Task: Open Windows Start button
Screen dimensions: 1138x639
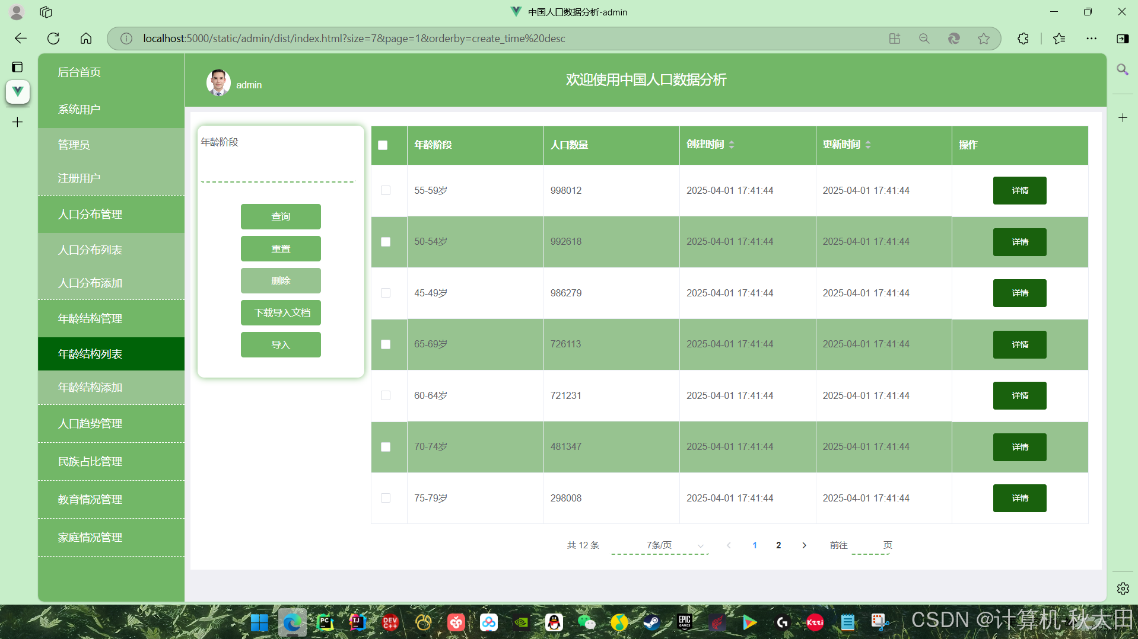Action: [259, 622]
